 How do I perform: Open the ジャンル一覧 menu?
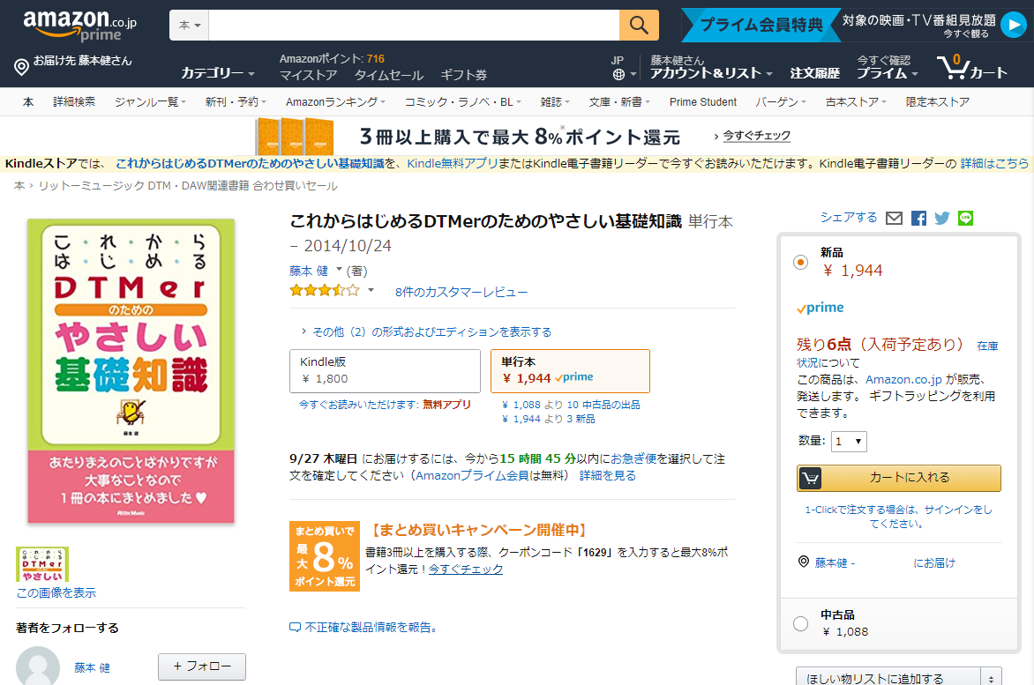point(150,102)
